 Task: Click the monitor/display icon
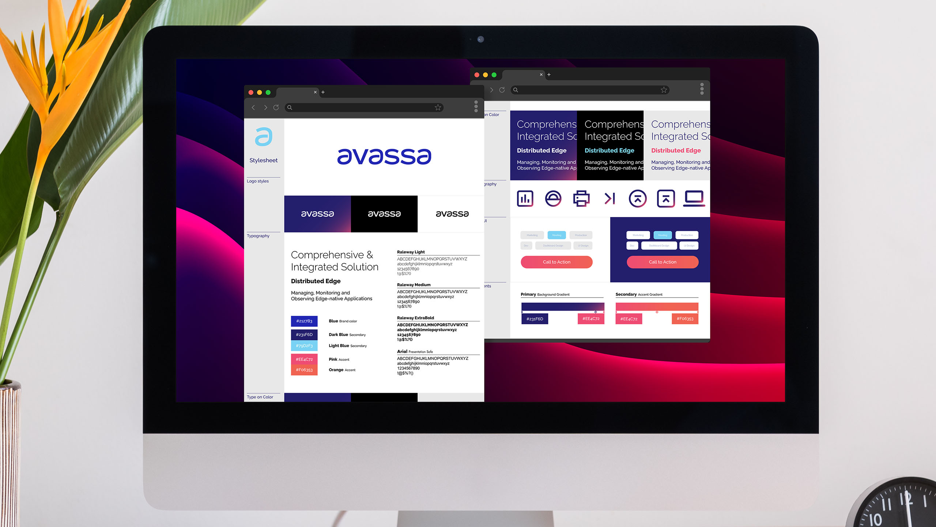[x=694, y=198]
